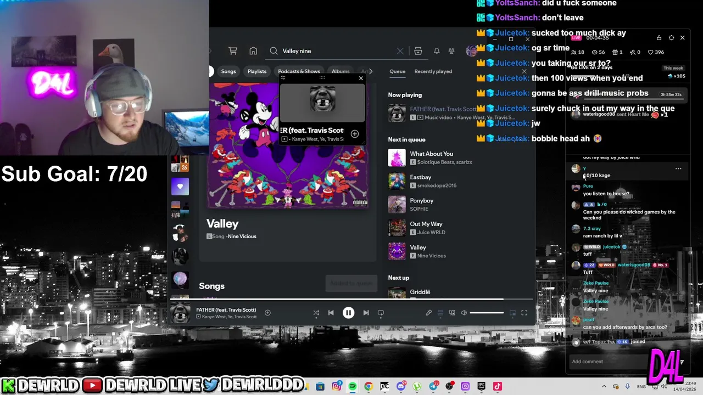This screenshot has height=395, width=703.
Task: Open the top sidebar playlist thumbnail
Action: (x=180, y=163)
